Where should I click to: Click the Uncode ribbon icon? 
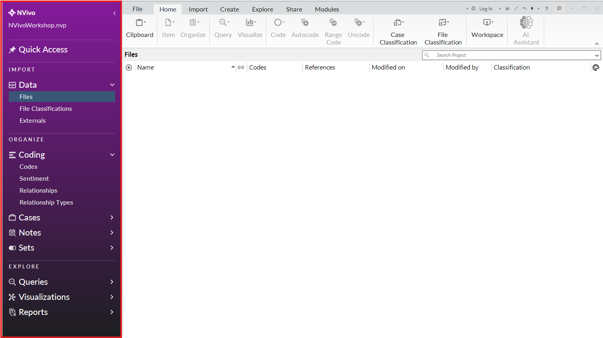click(359, 23)
